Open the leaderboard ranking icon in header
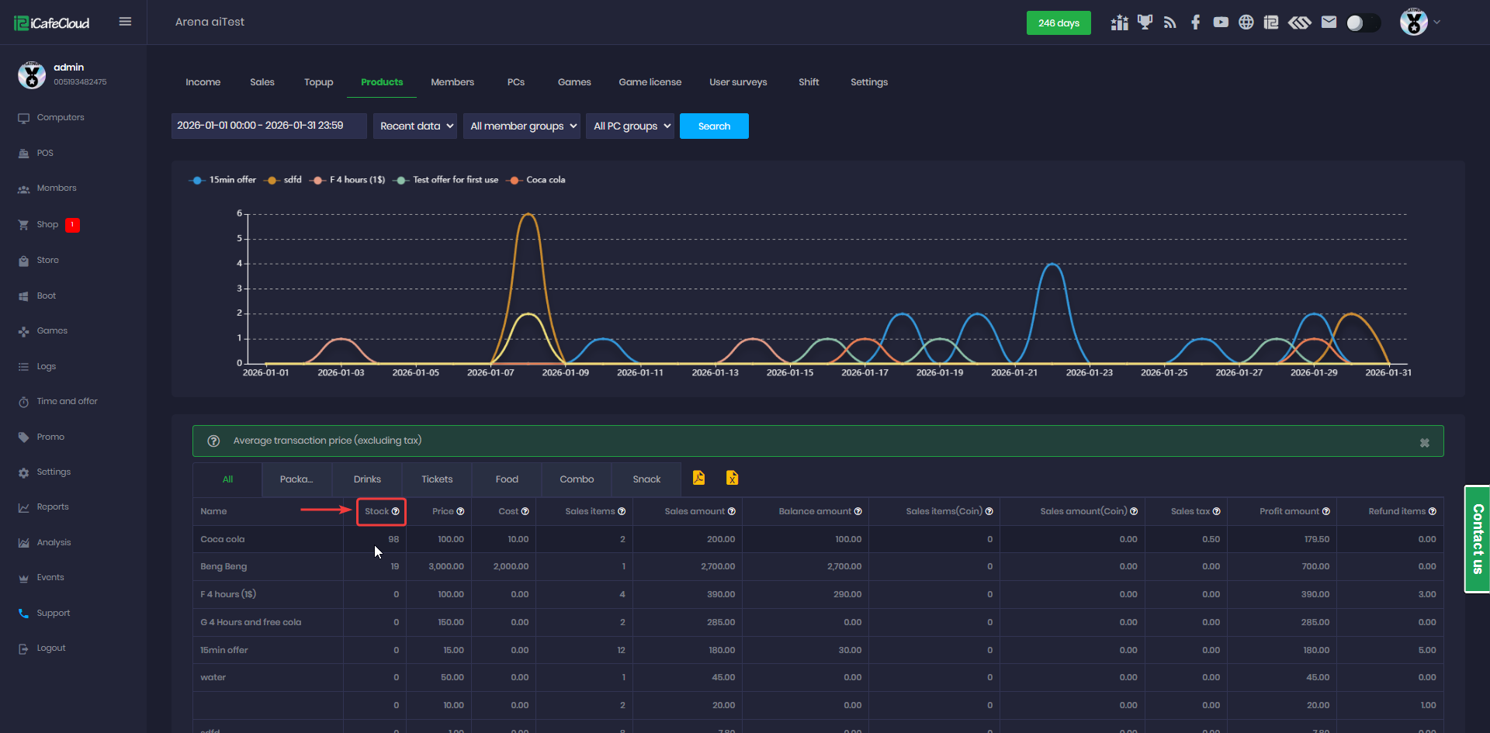Image resolution: width=1490 pixels, height=733 pixels. pos(1119,22)
